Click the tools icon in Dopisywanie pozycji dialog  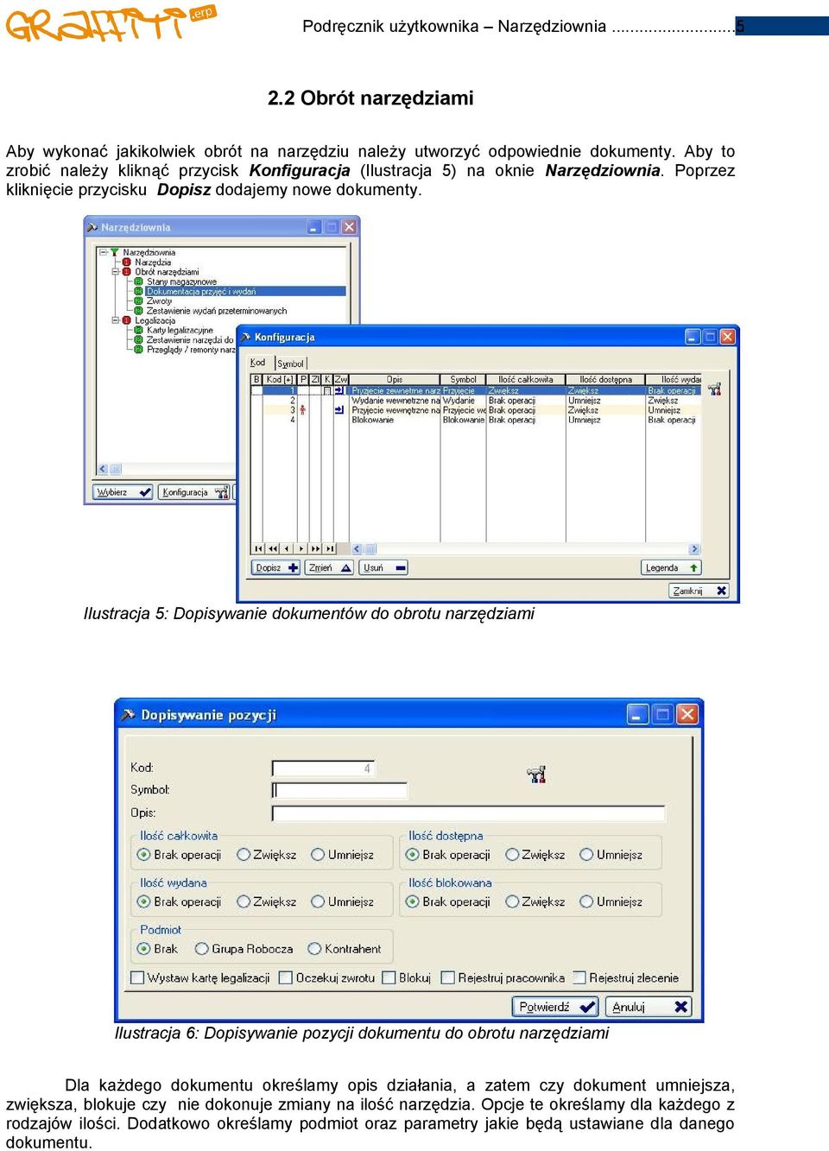pos(536,774)
